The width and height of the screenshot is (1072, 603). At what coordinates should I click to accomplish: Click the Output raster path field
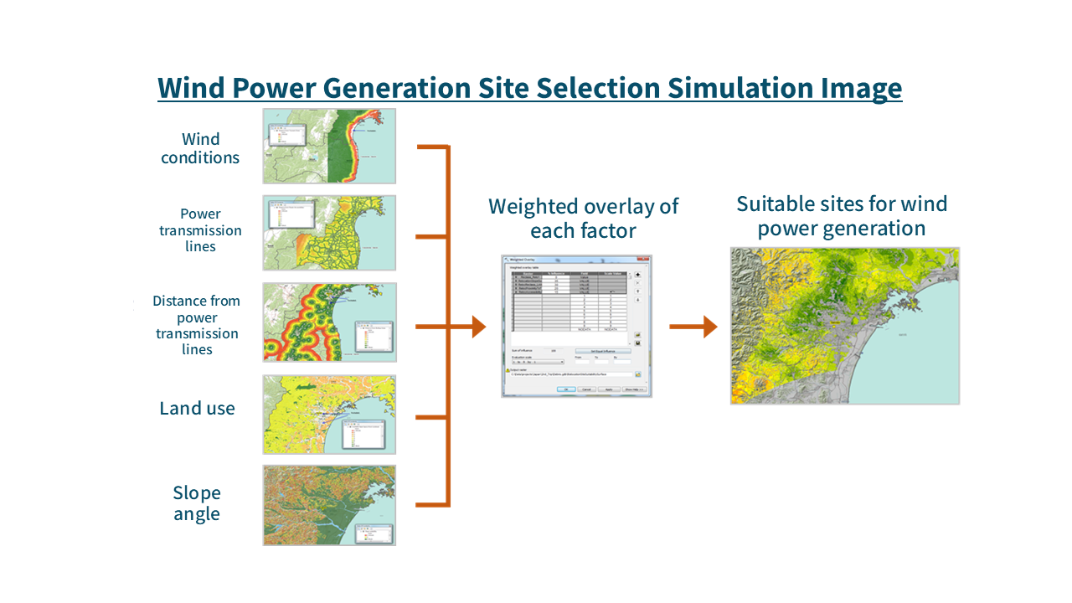click(571, 374)
